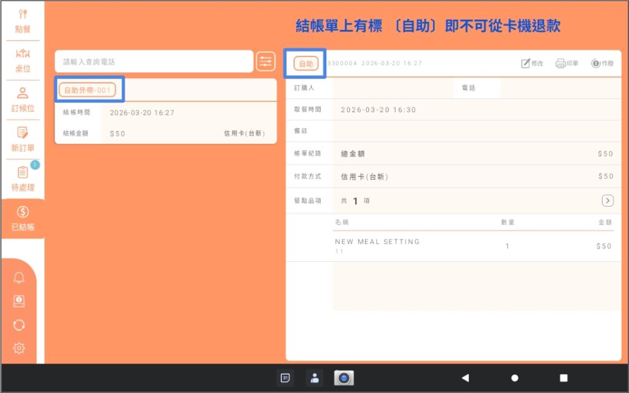The image size is (629, 393).
Task: Click the sync refresh icon
Action: tap(19, 324)
